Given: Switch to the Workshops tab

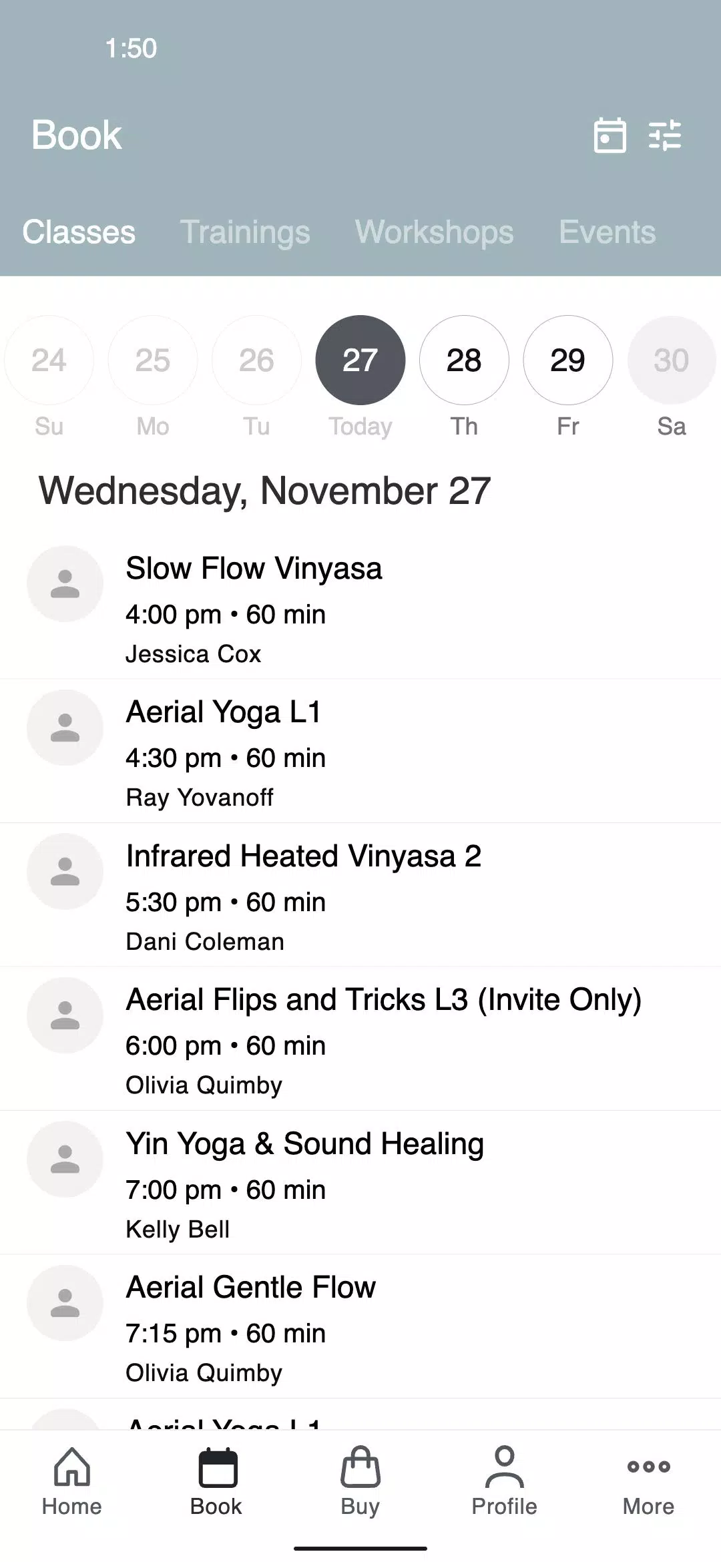Looking at the screenshot, I should click(x=434, y=232).
